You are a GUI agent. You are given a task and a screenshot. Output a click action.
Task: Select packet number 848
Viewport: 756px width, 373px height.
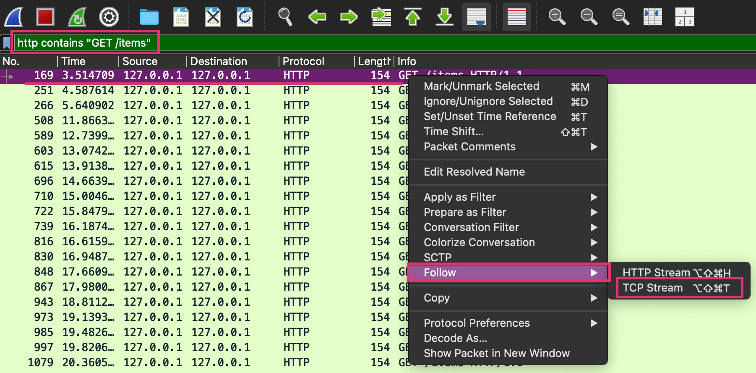pyautogui.click(x=204, y=272)
